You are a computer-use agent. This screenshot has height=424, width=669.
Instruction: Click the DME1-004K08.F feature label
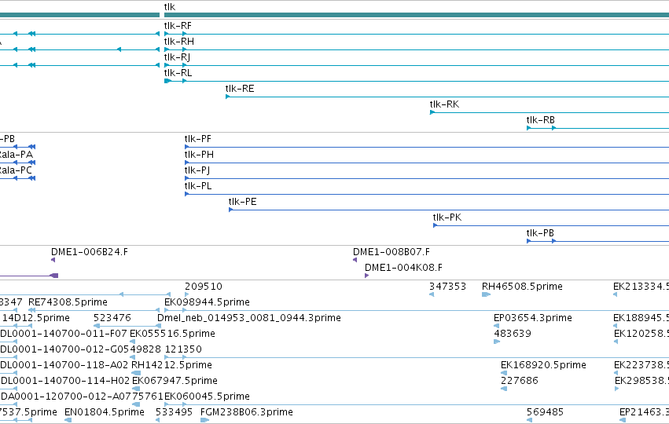click(x=403, y=268)
